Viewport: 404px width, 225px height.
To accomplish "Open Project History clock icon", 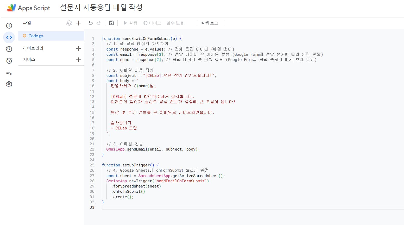I will point(9,49).
